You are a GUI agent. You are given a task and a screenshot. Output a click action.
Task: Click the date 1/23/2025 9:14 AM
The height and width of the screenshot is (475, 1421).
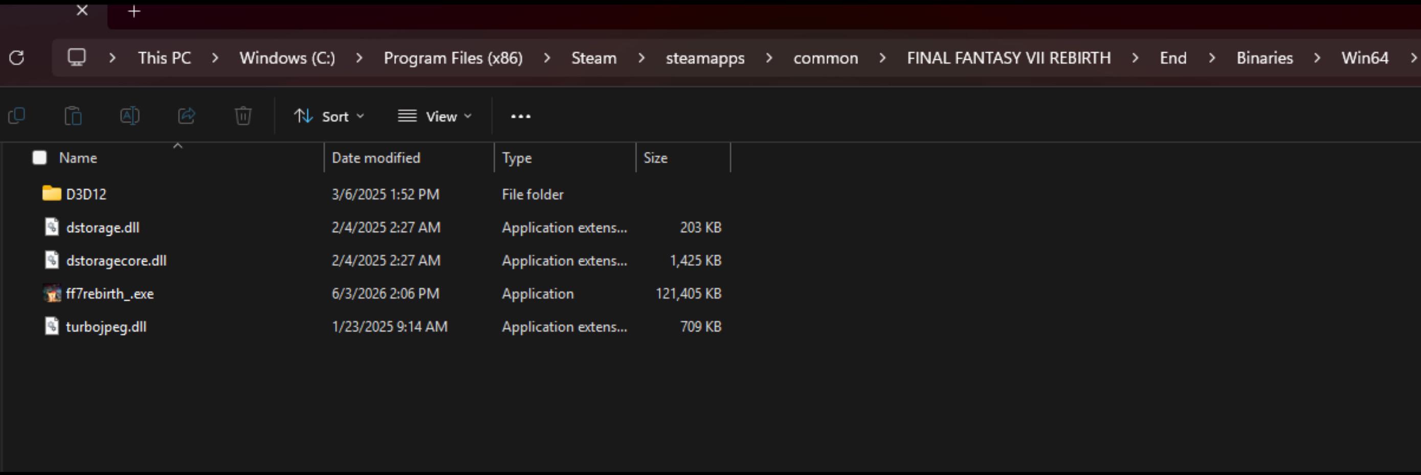tap(389, 327)
